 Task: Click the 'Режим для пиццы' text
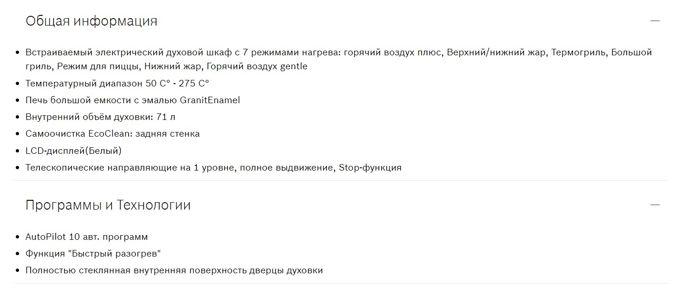(x=98, y=66)
